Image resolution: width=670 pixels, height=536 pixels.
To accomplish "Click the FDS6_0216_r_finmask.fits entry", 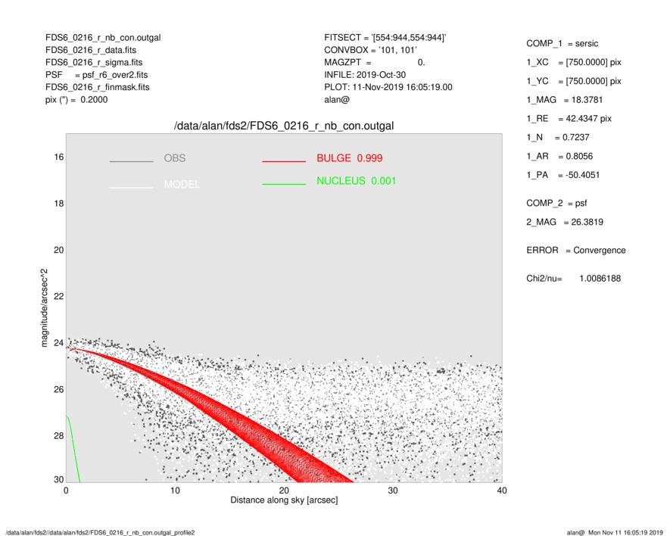I will 98,87.
